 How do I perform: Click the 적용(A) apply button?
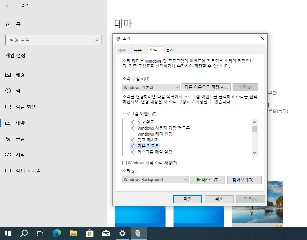(x=250, y=199)
